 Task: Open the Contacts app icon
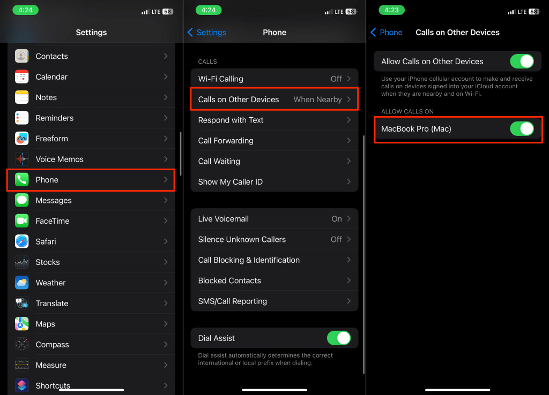[x=21, y=56]
